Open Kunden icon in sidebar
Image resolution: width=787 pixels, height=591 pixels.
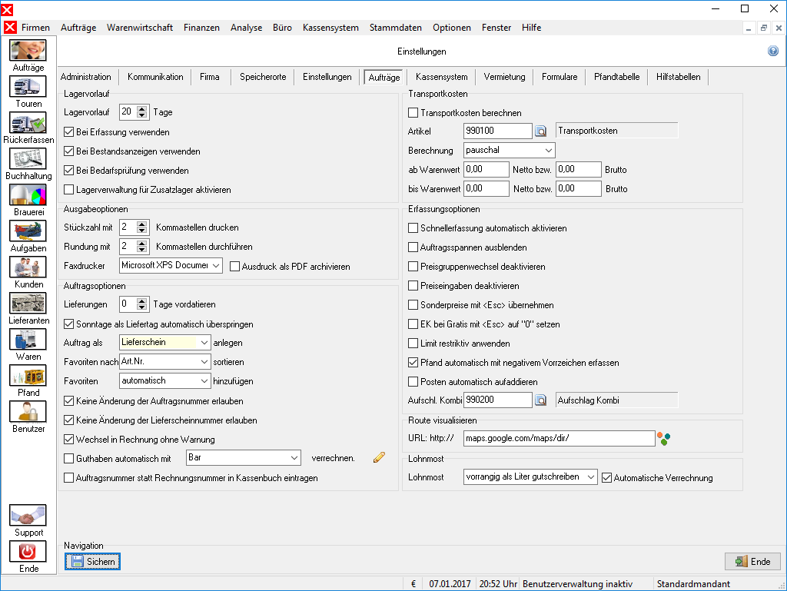[x=28, y=267]
